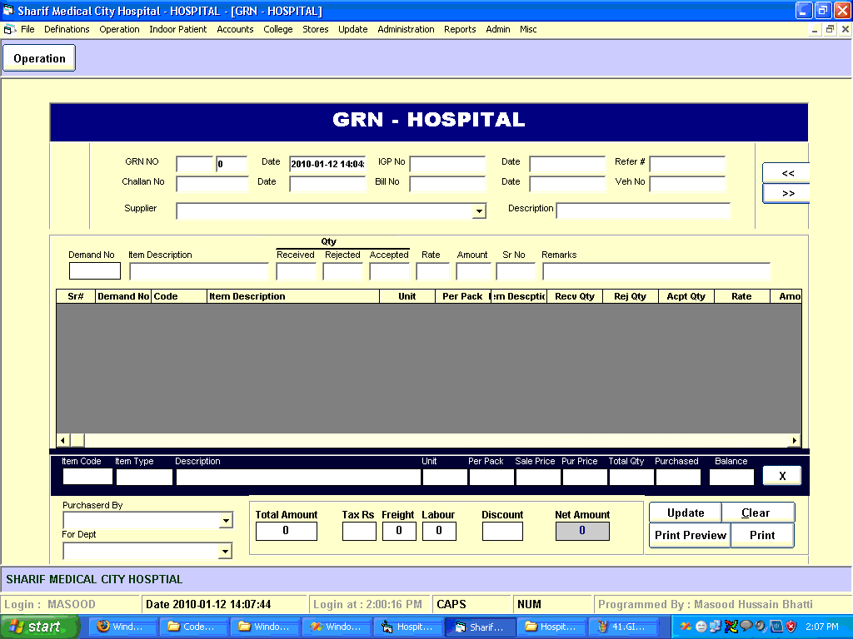This screenshot has width=853, height=639.
Task: Click the Item Code field
Action: click(87, 476)
